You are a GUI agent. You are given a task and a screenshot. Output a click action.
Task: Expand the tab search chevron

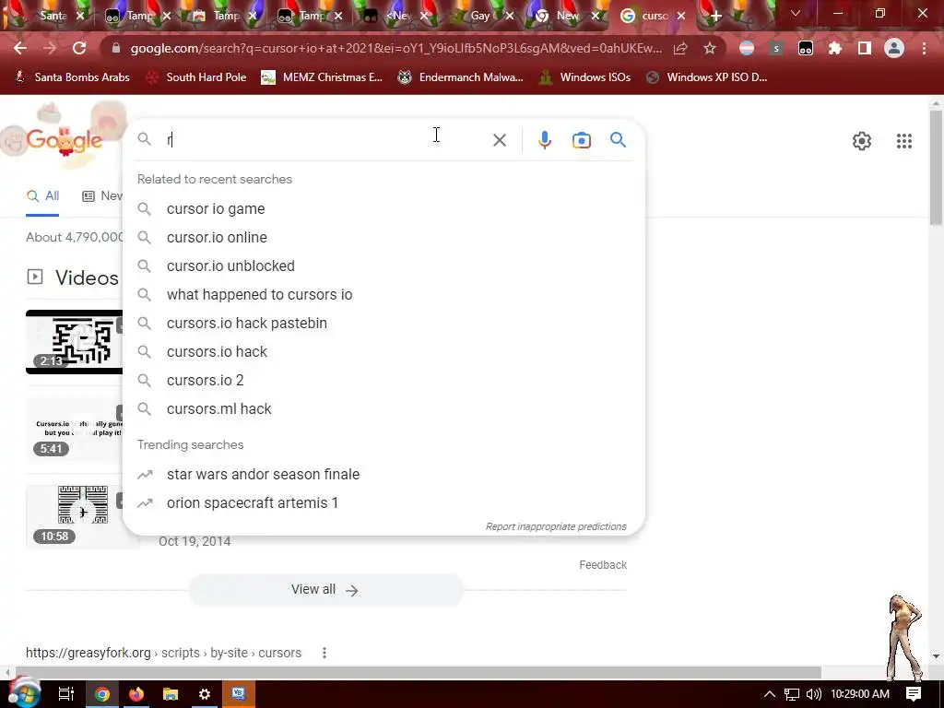[796, 13]
